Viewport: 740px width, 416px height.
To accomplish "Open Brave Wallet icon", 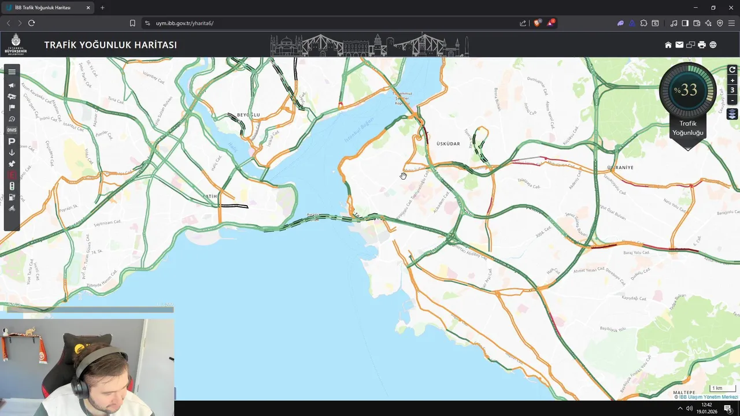I will click(697, 23).
